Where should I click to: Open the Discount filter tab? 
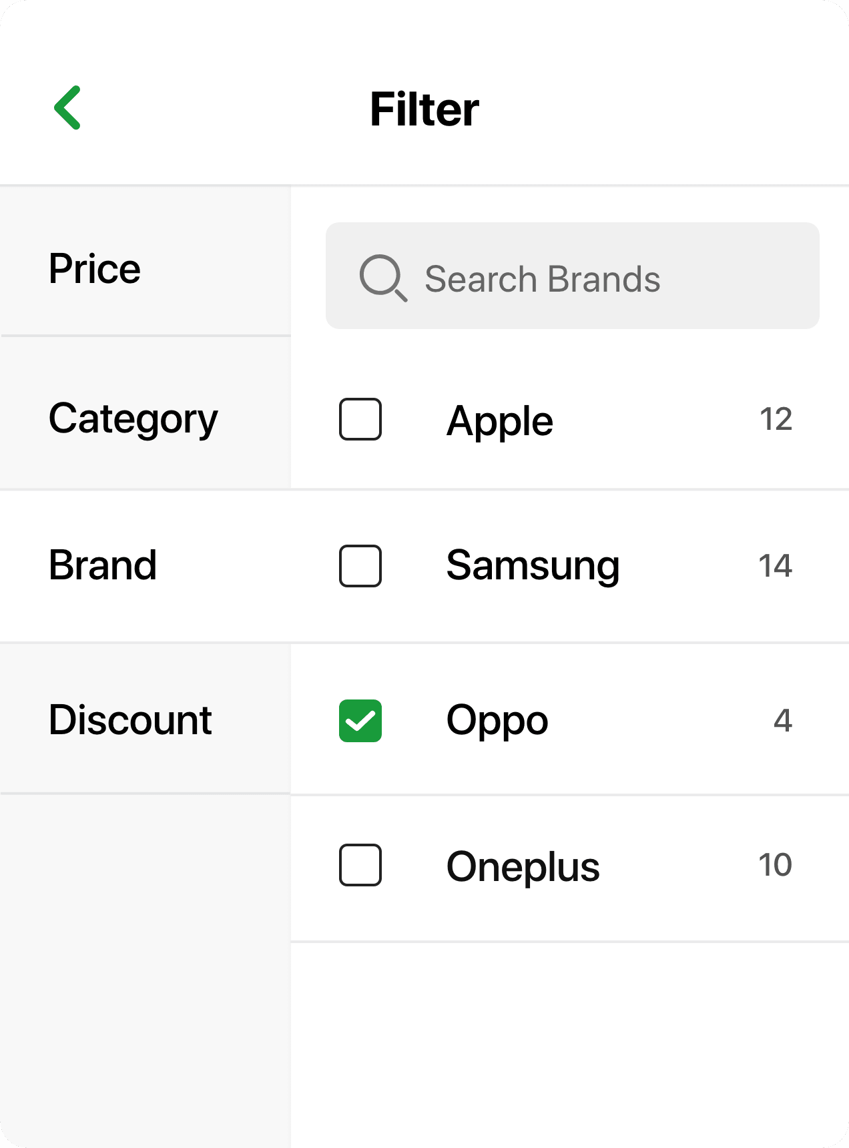coord(130,720)
